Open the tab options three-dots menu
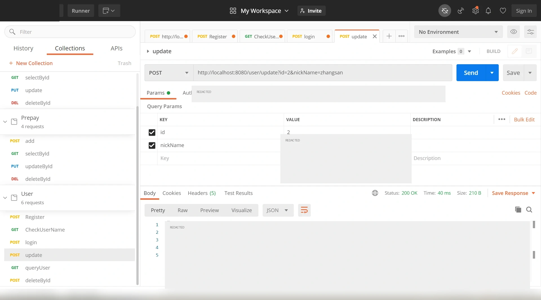The width and height of the screenshot is (541, 300). tap(402, 36)
